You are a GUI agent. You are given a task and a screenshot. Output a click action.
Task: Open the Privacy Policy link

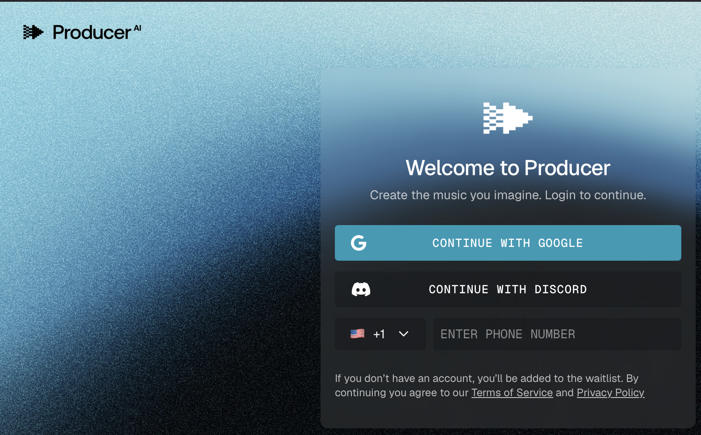pos(610,393)
